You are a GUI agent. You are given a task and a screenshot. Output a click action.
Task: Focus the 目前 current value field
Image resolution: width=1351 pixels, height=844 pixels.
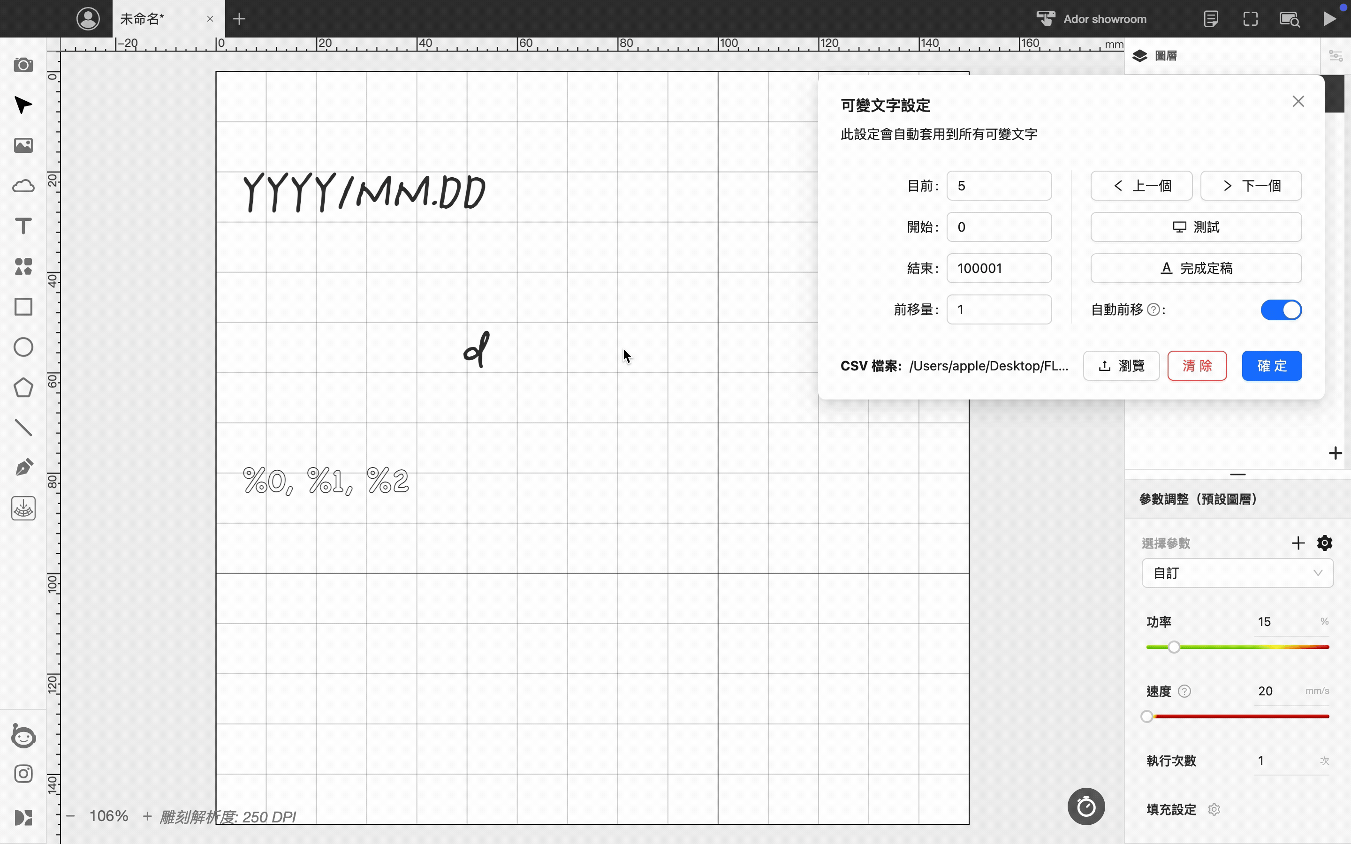999,186
